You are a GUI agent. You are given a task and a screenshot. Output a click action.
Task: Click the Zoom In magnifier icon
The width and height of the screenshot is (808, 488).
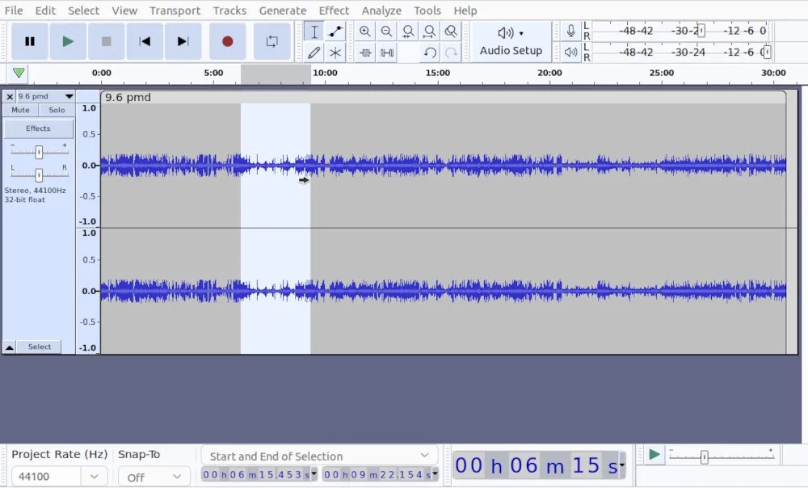[365, 31]
